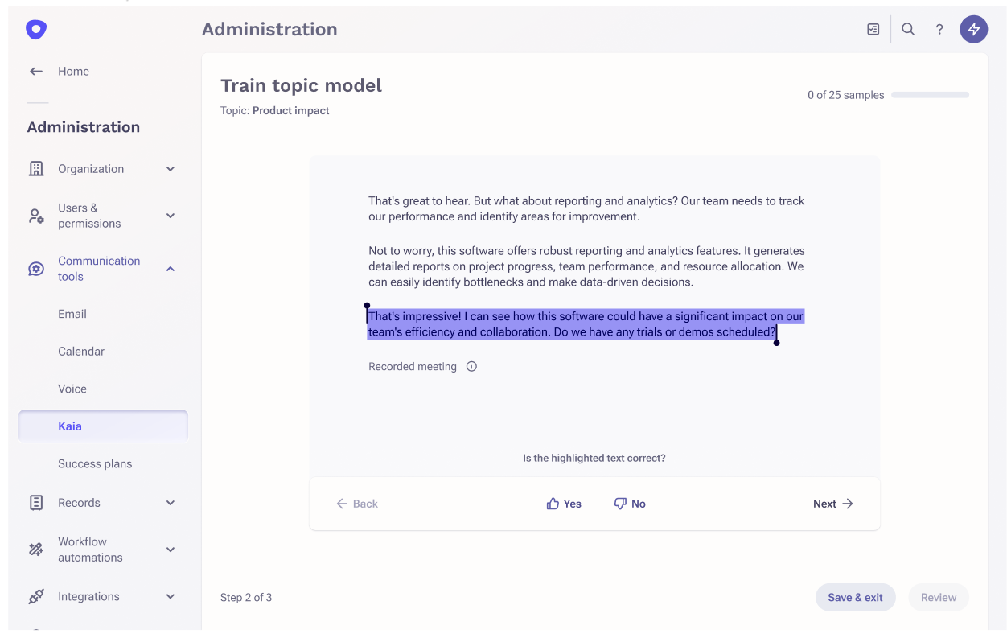Viewport: 1007px width, 634px height.
Task: Expand the Integrations section
Action: pos(170,596)
